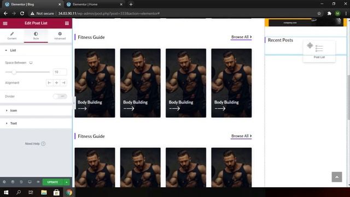
Task: Set alignment to left
Action: pyautogui.click(x=49, y=83)
